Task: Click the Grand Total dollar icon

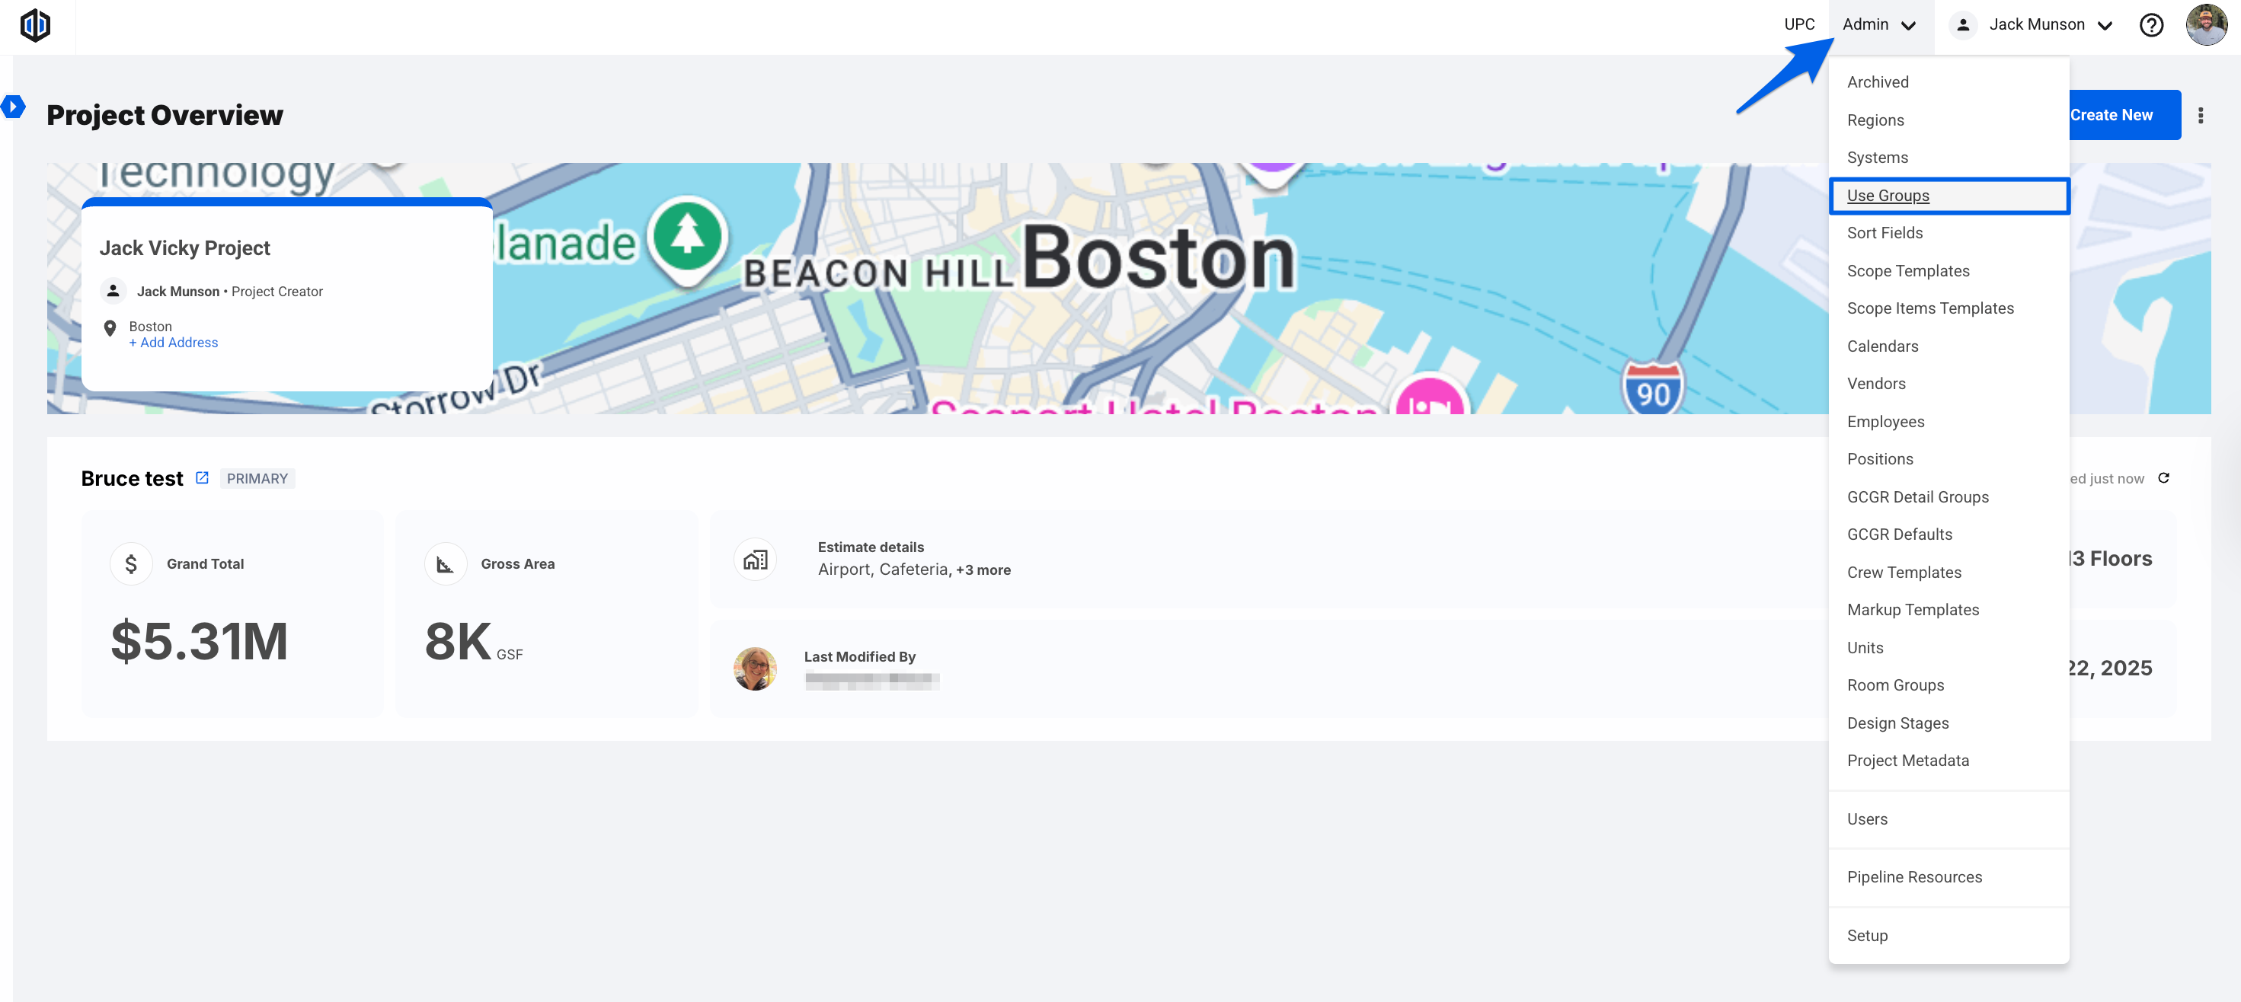Action: click(131, 563)
